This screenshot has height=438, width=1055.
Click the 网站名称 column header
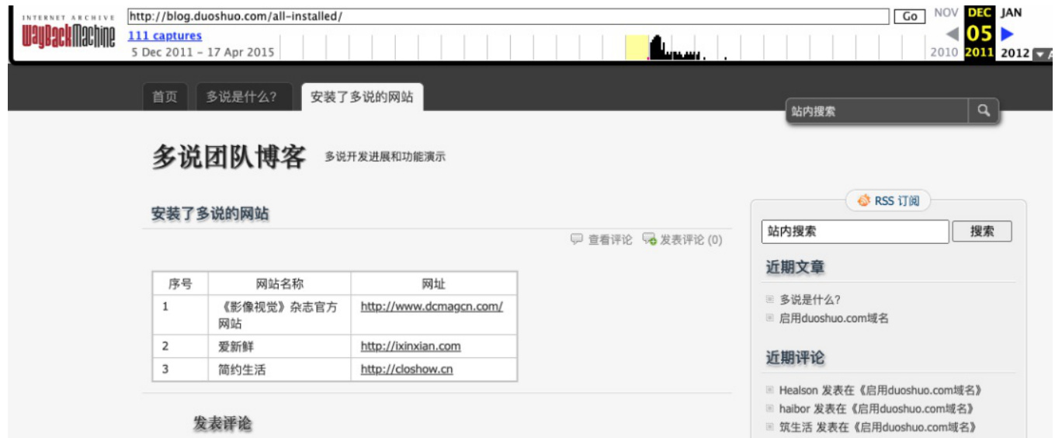[x=279, y=283]
